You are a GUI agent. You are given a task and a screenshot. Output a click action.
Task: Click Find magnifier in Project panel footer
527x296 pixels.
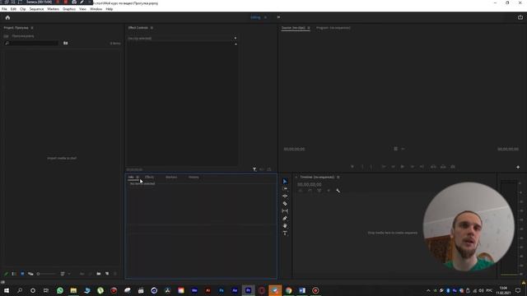tap(91, 274)
